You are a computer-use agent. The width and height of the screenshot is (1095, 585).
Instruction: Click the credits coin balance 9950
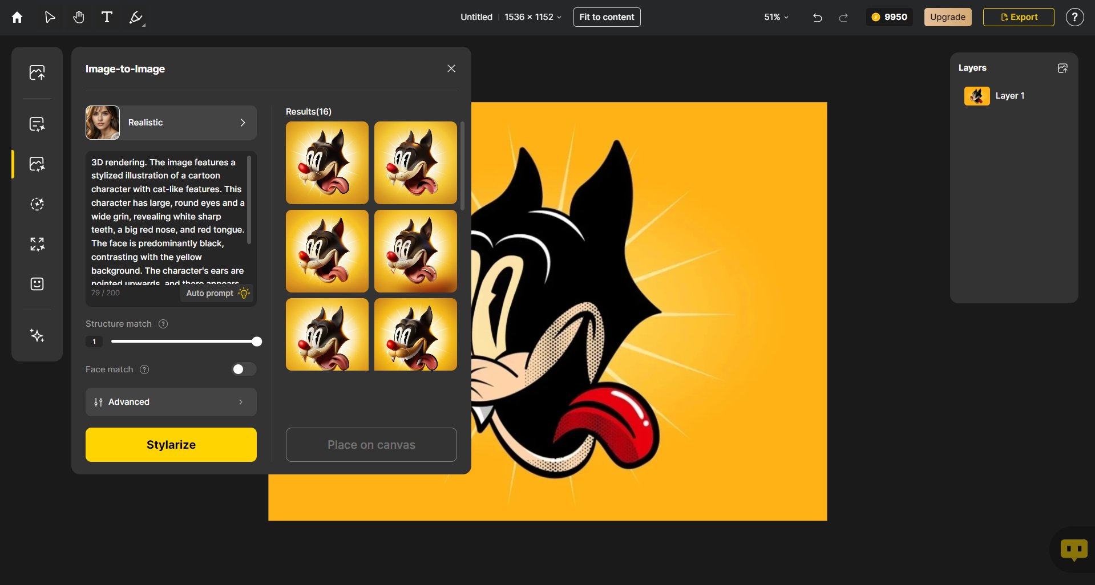889,17
